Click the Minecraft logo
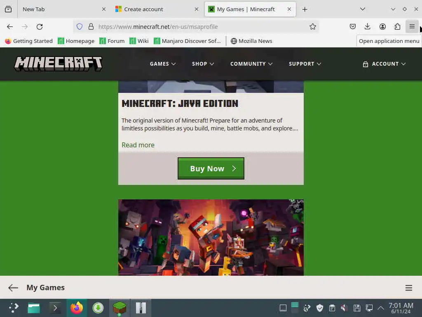 [58, 64]
